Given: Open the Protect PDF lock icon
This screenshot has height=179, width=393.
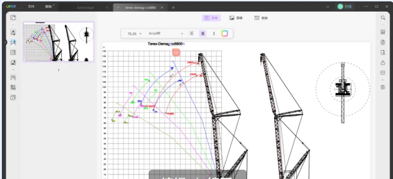Looking at the screenshot, I should pos(383,53).
